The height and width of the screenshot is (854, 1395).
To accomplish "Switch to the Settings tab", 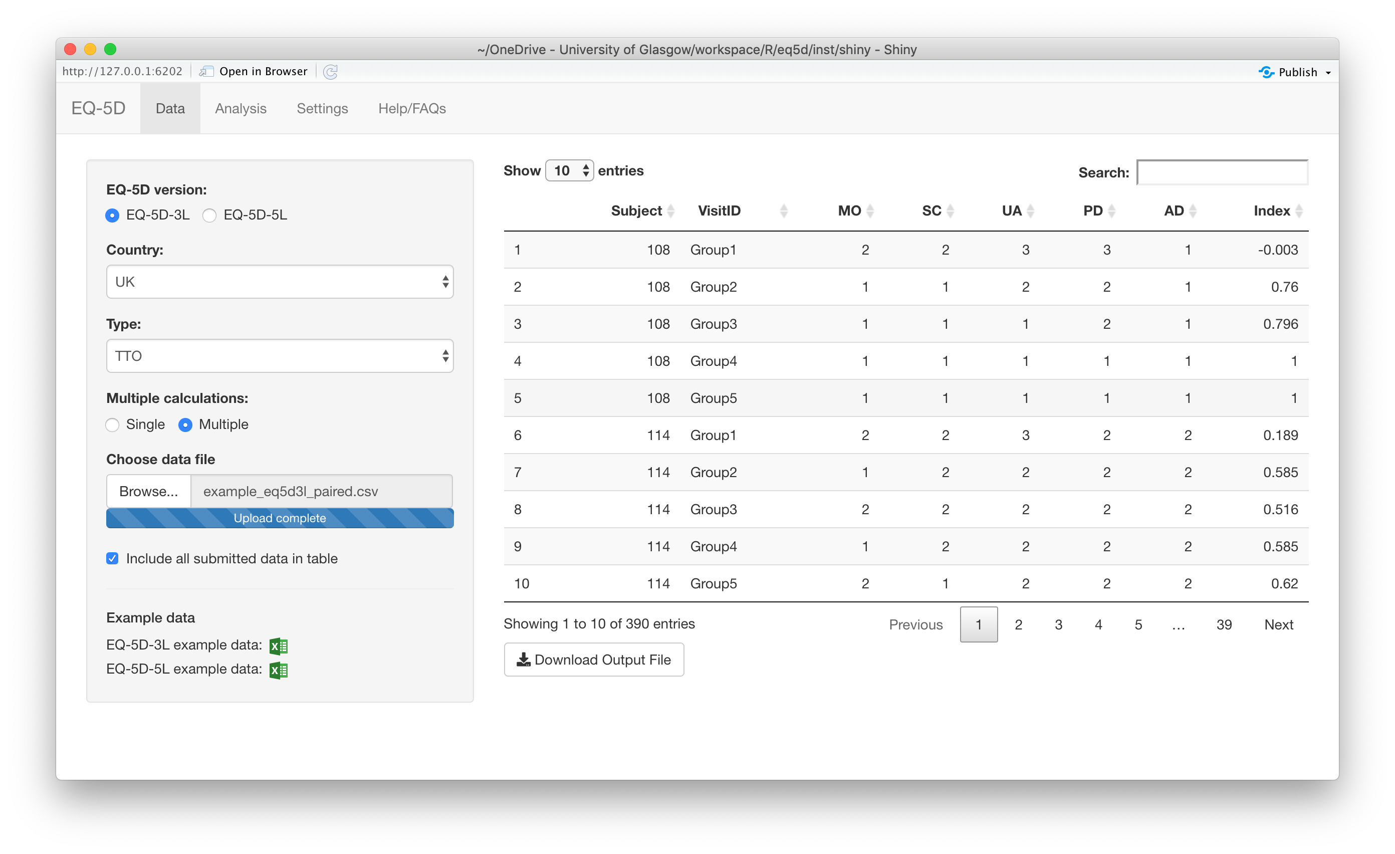I will (321, 108).
